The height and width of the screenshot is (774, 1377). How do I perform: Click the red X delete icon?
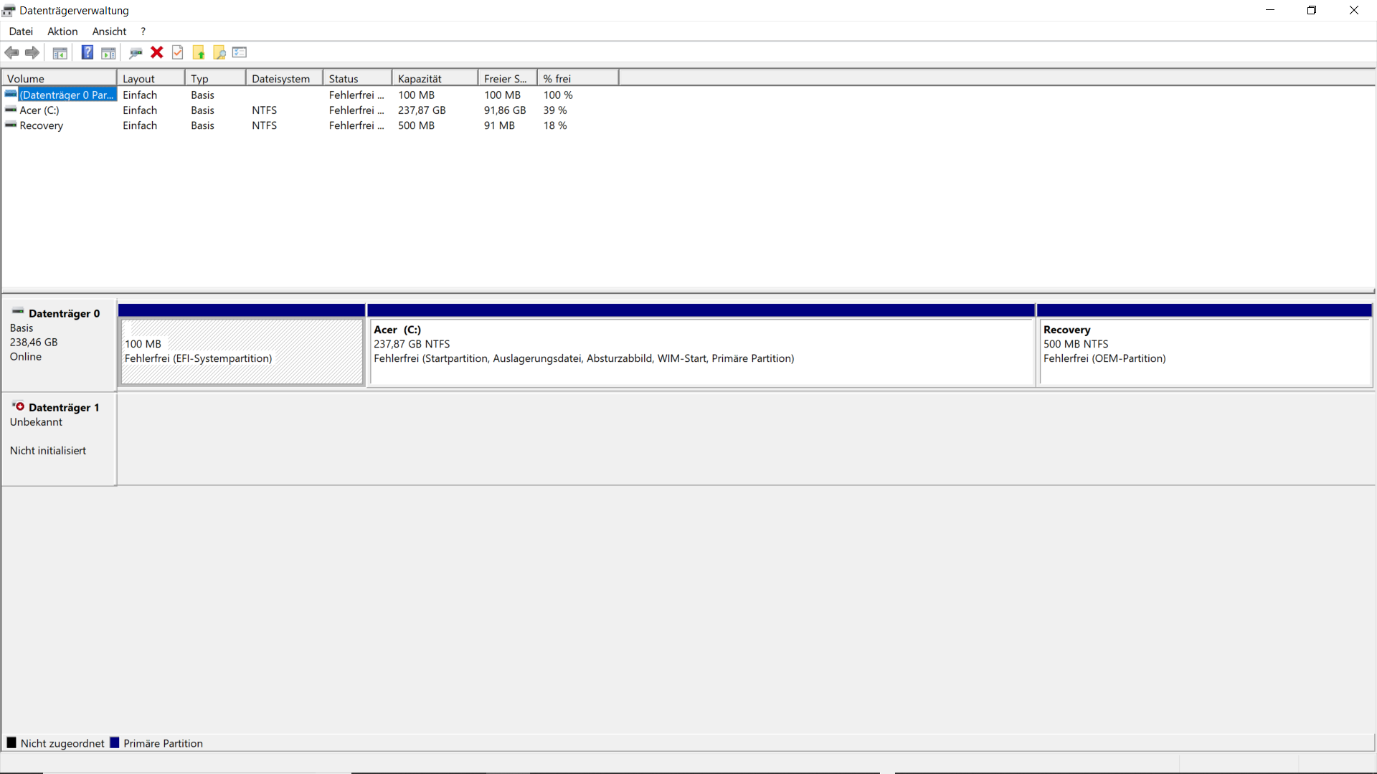(157, 52)
